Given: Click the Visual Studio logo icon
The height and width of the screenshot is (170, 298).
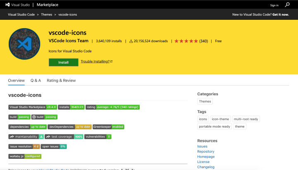Looking at the screenshot, I should coord(7,5).
